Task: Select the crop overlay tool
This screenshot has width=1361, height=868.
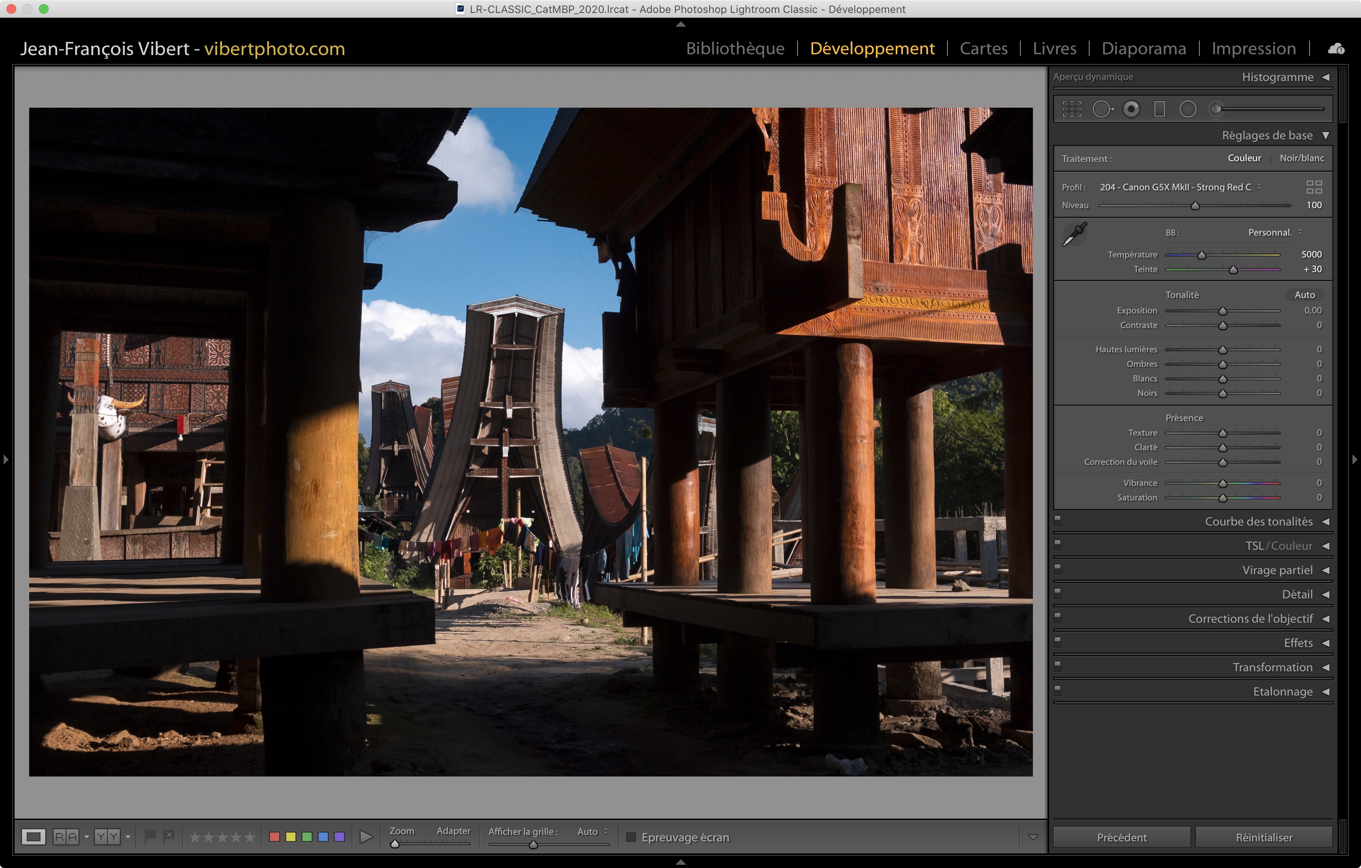Action: click(x=1072, y=109)
